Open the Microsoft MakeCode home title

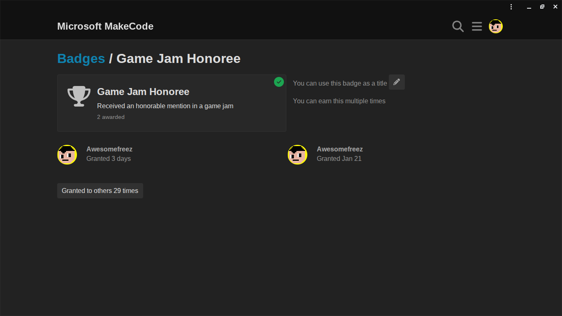tap(105, 26)
